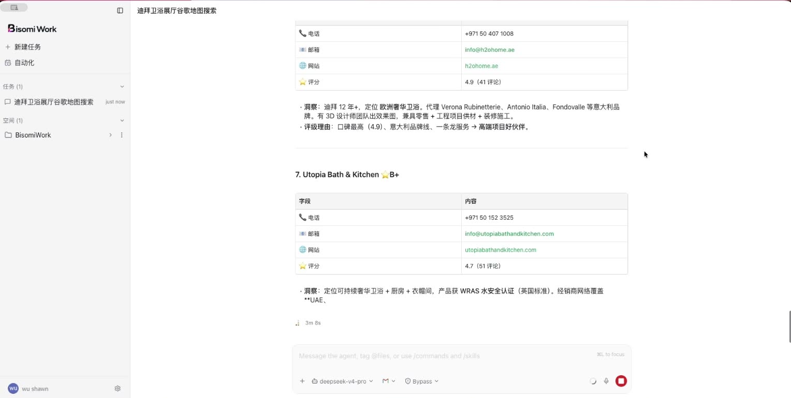Click 评级理由 bullet text
Image resolution: width=791 pixels, height=398 pixels.
[x=417, y=127]
